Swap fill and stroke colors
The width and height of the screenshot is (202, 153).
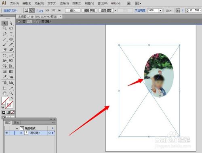[x=12, y=98]
